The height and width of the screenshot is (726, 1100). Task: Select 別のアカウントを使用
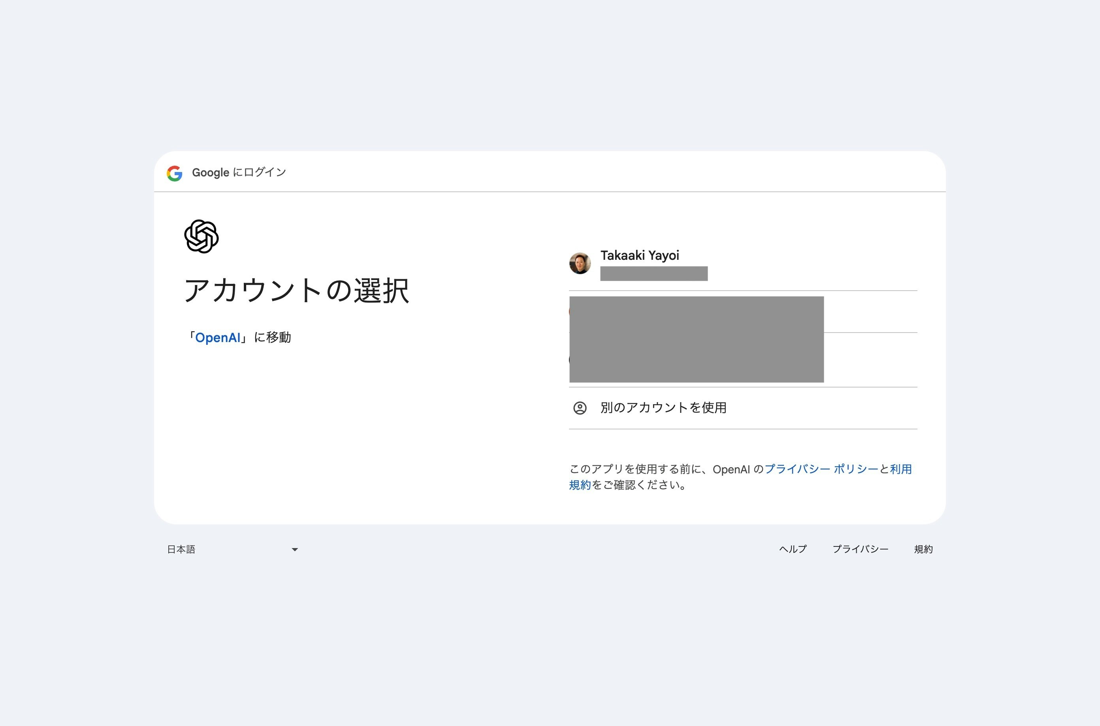click(664, 408)
